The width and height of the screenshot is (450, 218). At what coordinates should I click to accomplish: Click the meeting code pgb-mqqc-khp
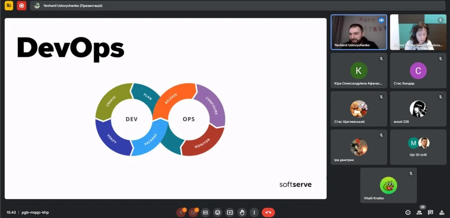point(35,212)
